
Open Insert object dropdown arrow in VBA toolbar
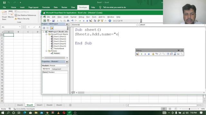[x=51, y=21]
